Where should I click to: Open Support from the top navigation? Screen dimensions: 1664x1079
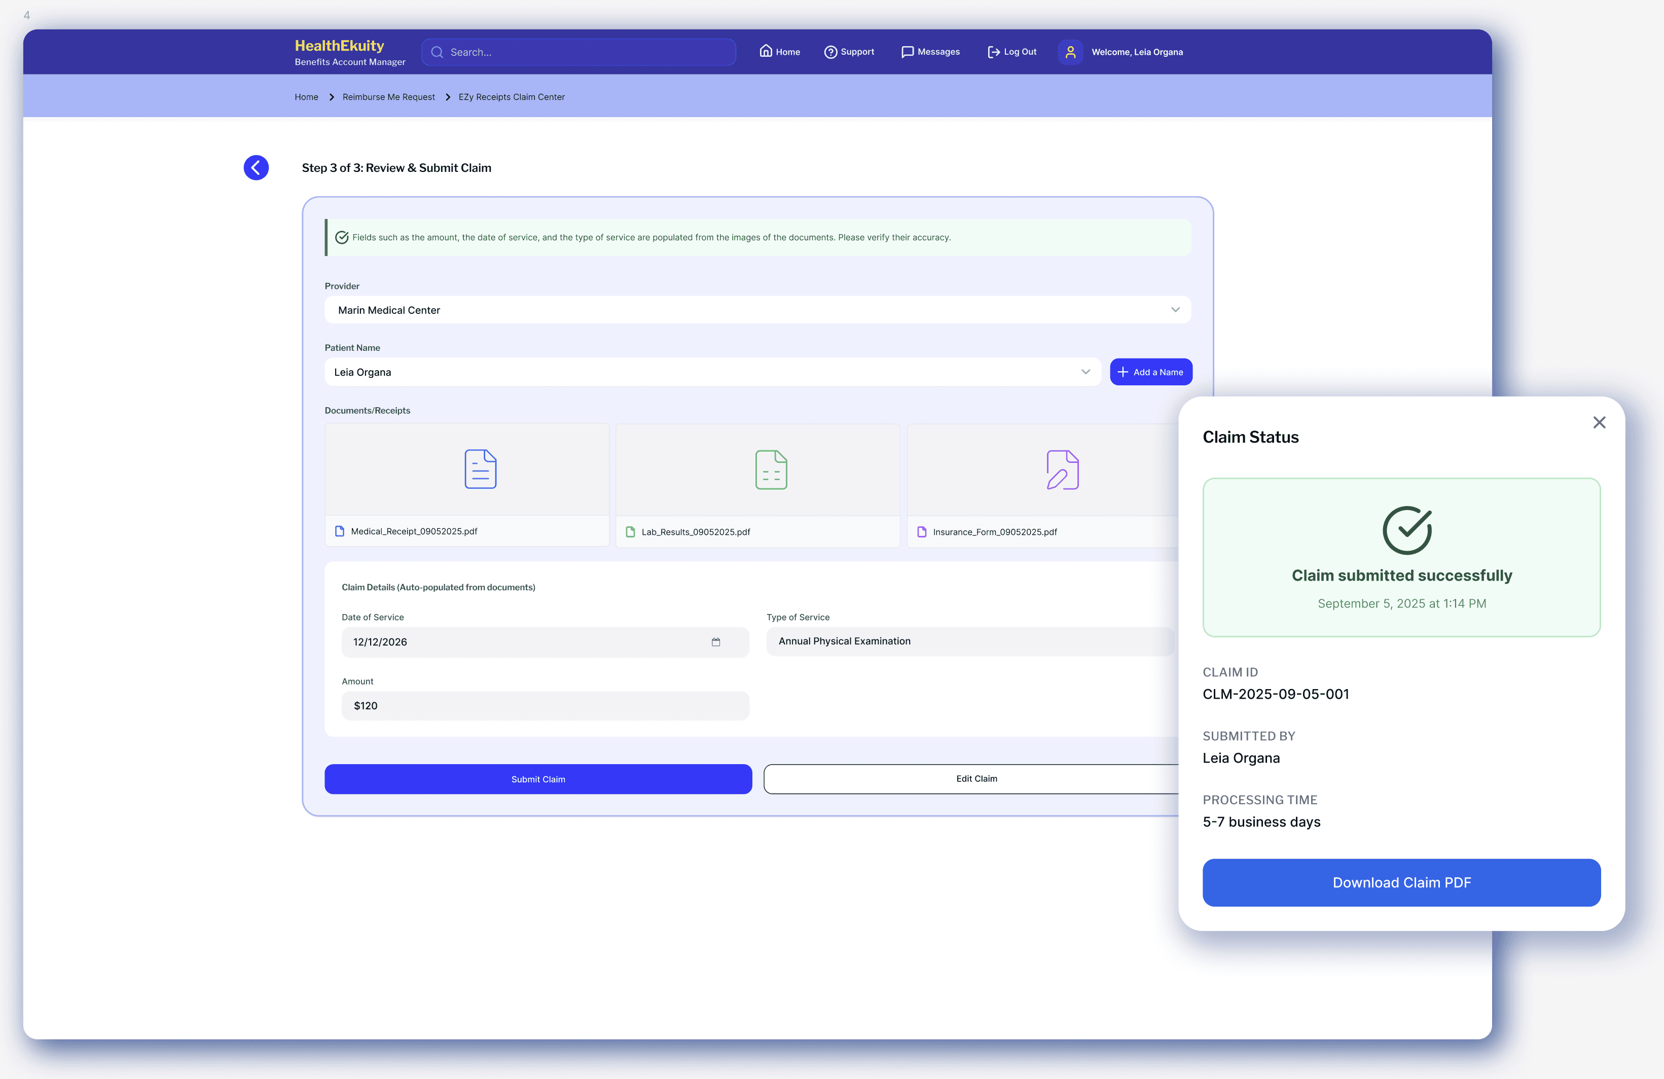pyautogui.click(x=849, y=52)
